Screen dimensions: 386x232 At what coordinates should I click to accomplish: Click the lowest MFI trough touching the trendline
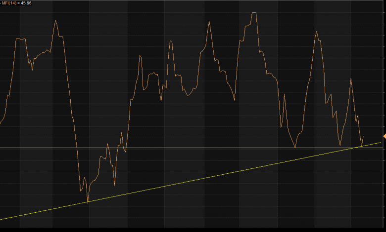tap(88, 202)
